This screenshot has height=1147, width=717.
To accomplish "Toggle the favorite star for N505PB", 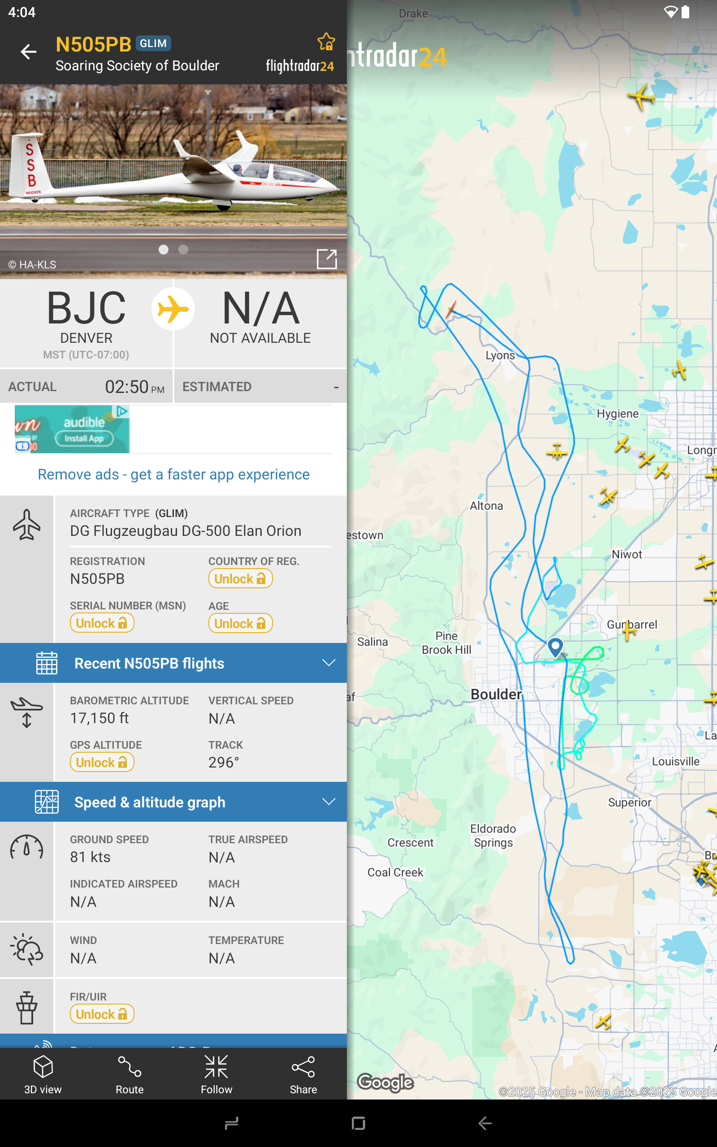I will click(x=326, y=42).
